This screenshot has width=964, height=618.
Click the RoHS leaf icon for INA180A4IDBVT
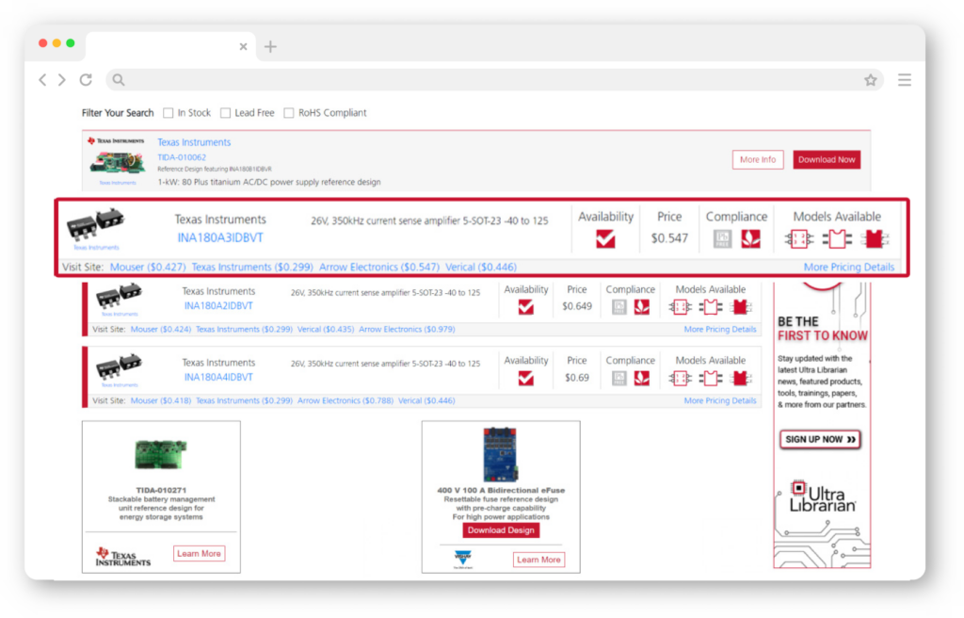click(642, 378)
